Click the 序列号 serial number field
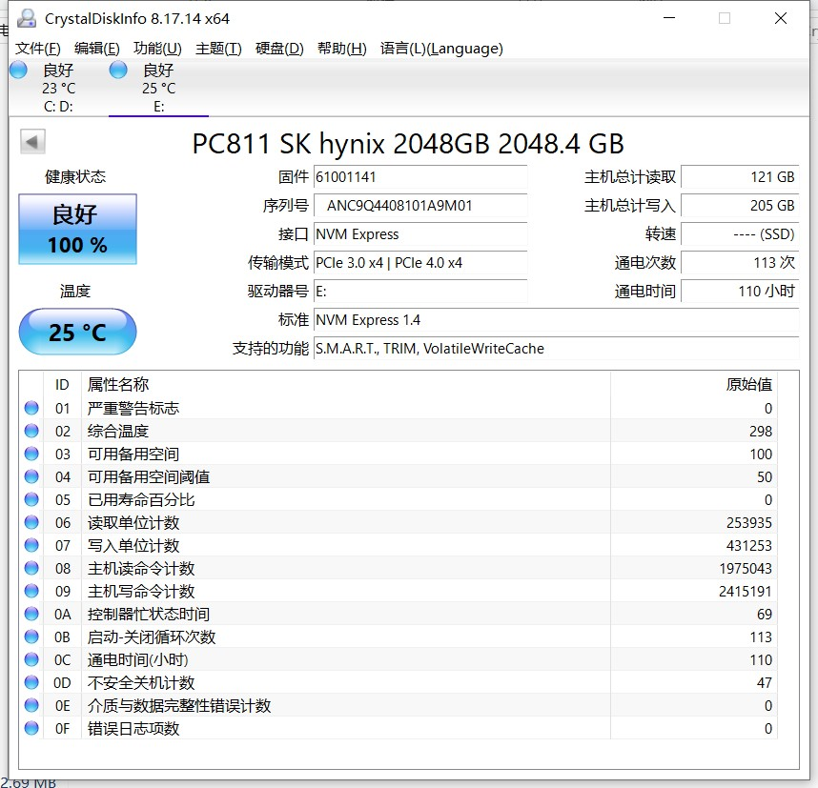 click(x=420, y=207)
